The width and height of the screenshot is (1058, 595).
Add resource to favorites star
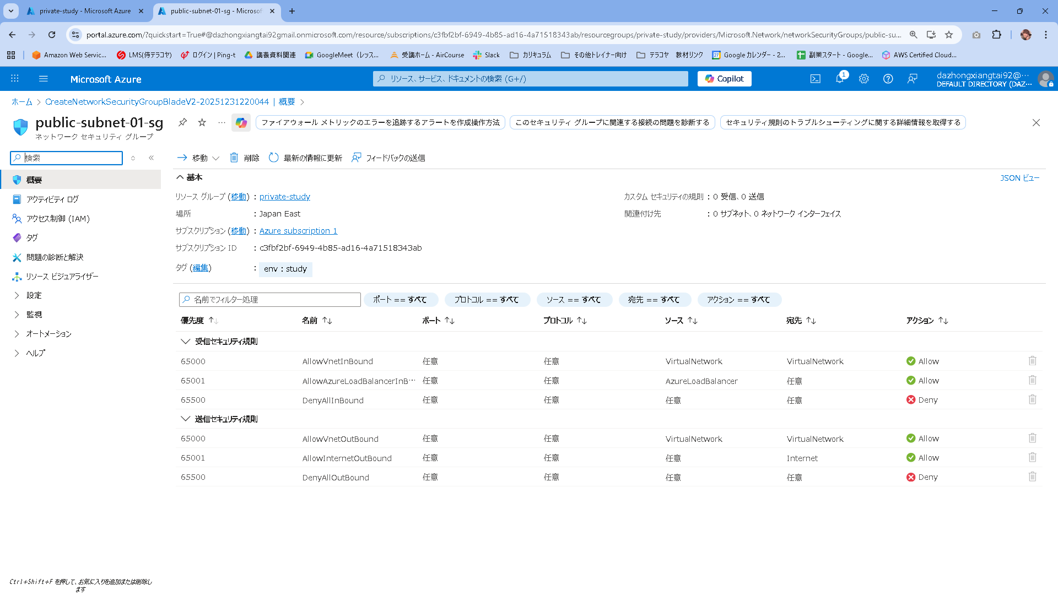click(x=202, y=122)
